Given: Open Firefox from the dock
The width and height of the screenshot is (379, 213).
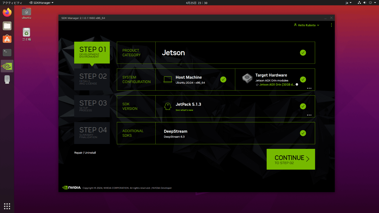Looking at the screenshot, I should click(7, 12).
